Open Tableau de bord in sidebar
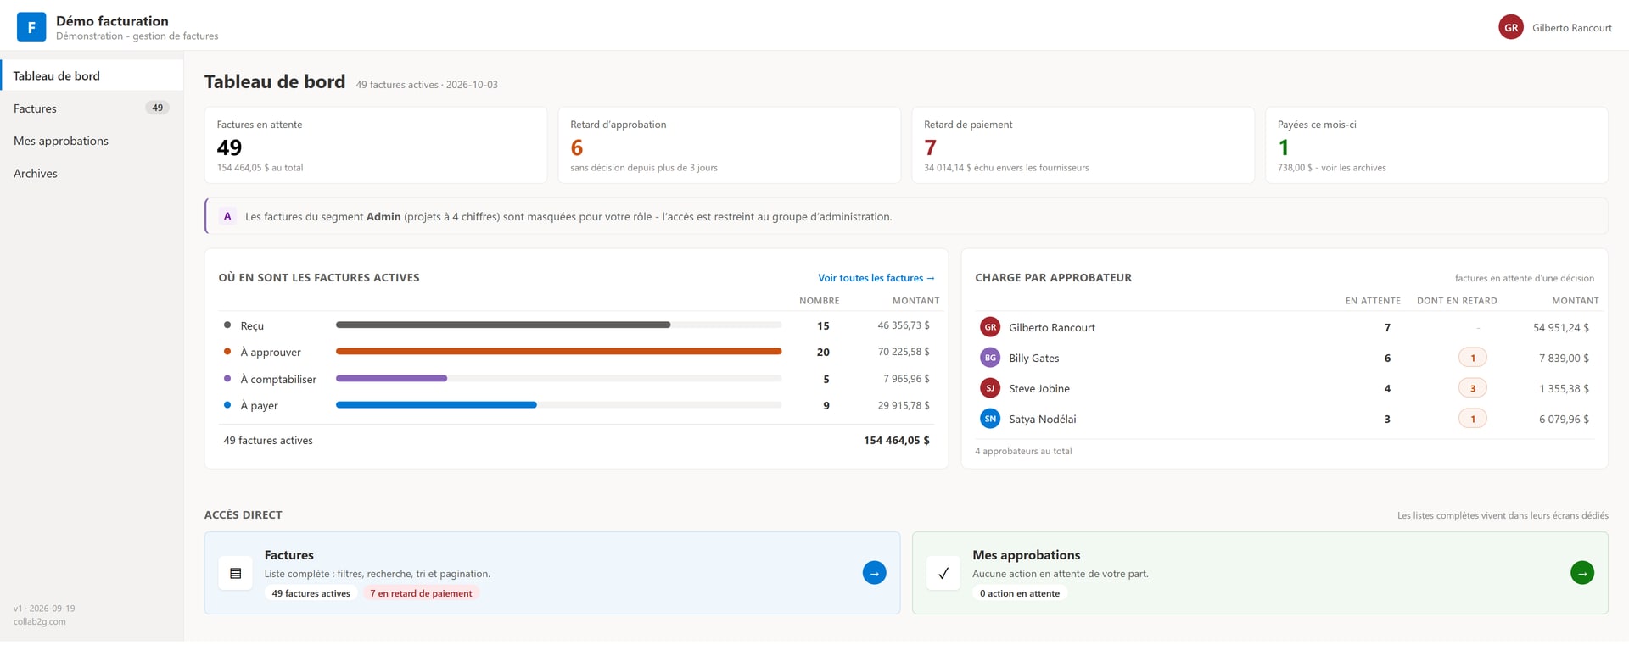 pos(92,75)
